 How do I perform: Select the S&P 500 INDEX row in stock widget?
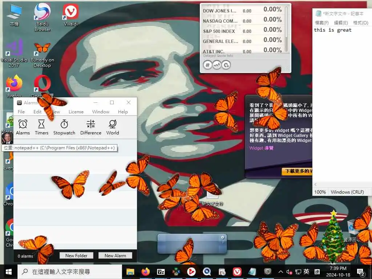(x=242, y=31)
